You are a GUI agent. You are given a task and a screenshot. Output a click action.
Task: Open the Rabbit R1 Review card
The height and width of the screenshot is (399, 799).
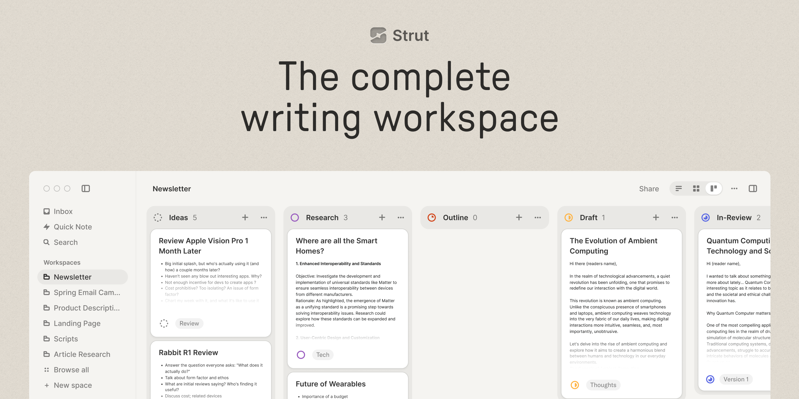pos(211,370)
